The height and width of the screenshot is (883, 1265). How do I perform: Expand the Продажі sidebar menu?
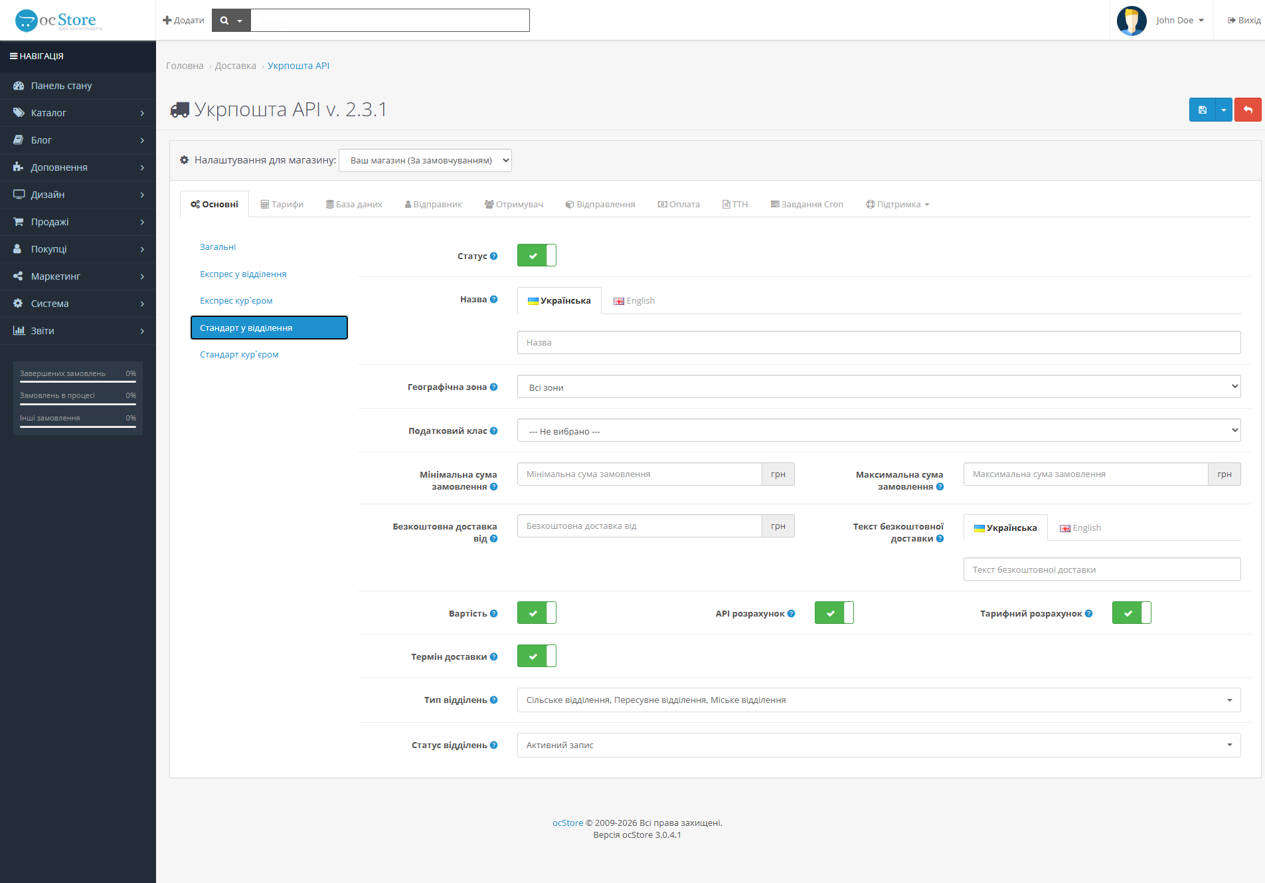(78, 222)
